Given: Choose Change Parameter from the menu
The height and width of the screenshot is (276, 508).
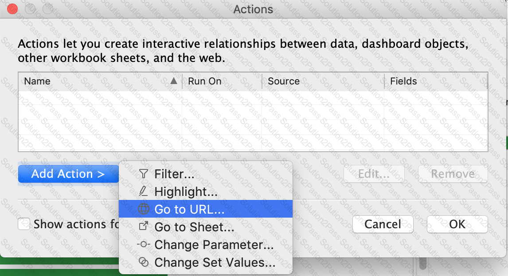Looking at the screenshot, I should (214, 245).
